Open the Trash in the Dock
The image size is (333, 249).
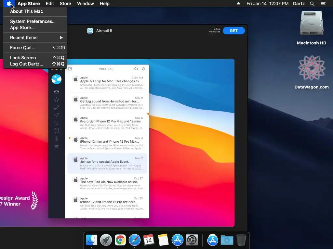click(x=241, y=240)
